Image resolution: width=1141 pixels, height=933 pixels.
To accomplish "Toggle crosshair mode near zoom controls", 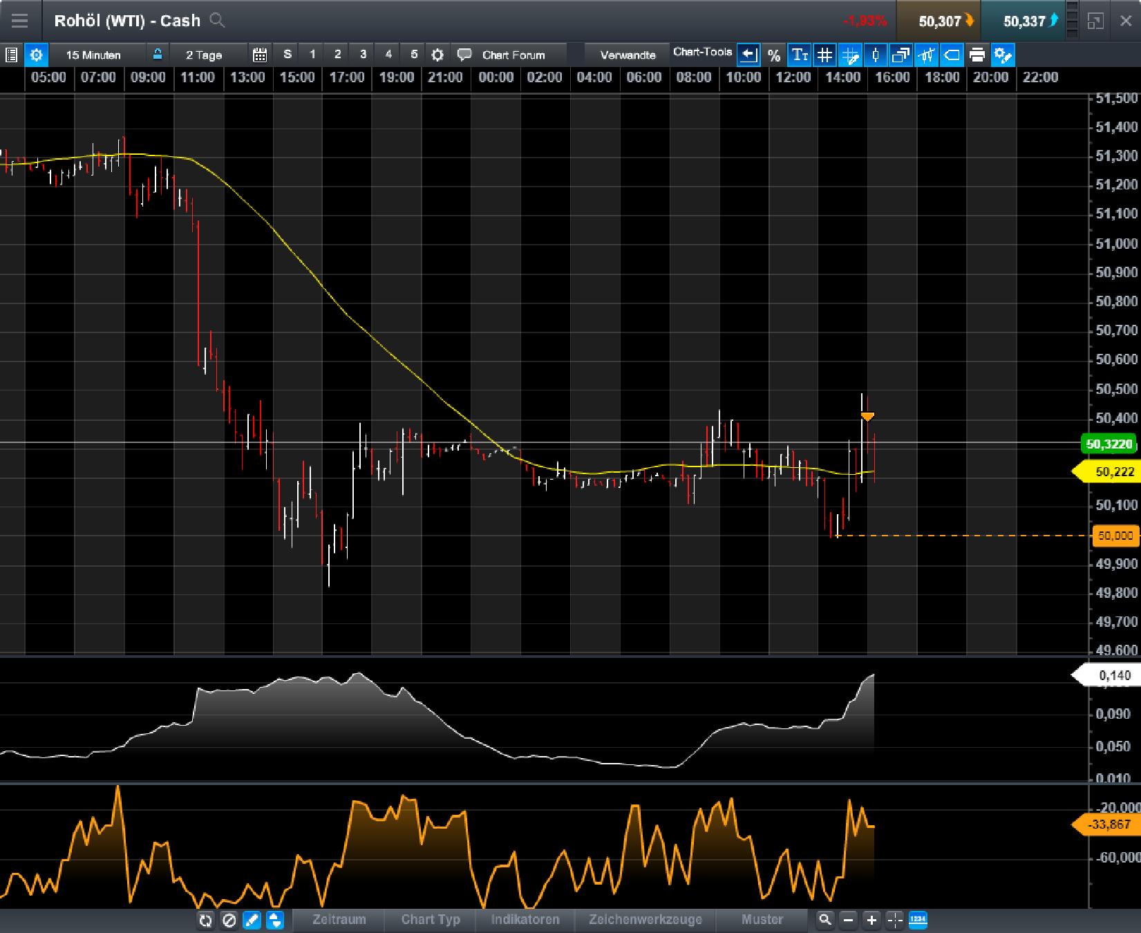I will 894,920.
